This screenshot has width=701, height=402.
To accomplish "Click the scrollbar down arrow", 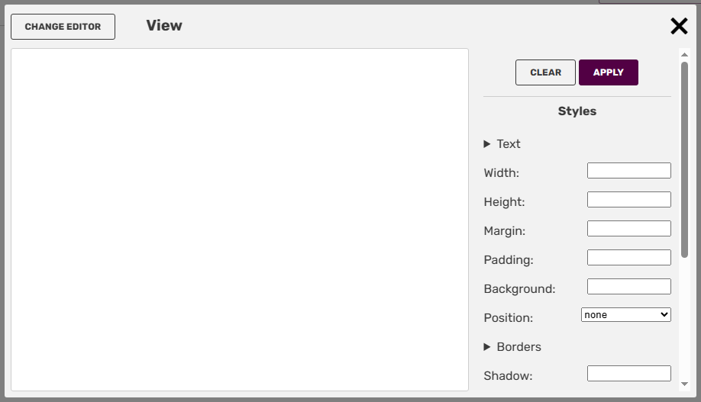I will pyautogui.click(x=685, y=384).
